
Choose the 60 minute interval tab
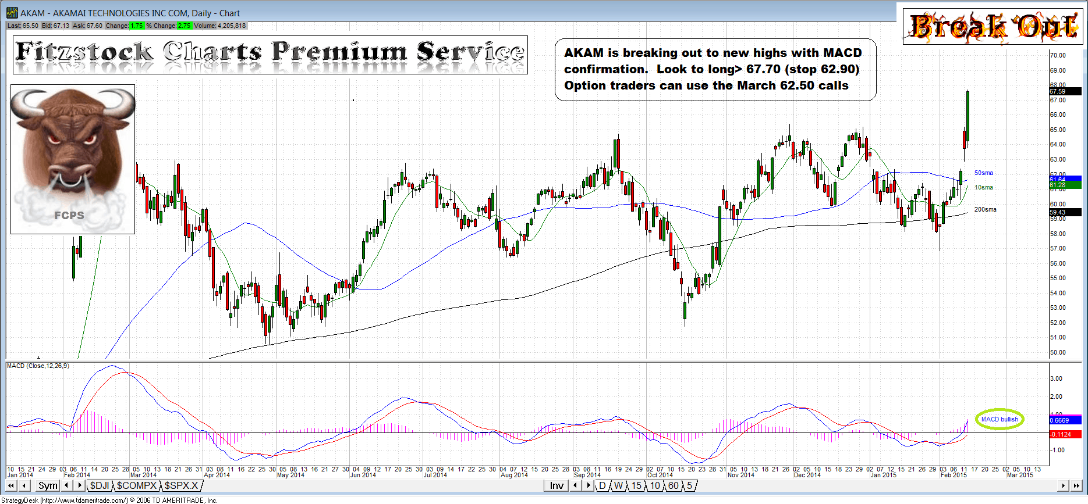coord(673,485)
